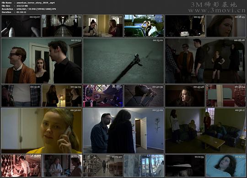Select the duration value 01:18:11
Viewport: 247px width, 178px height.
[x=21, y=12]
